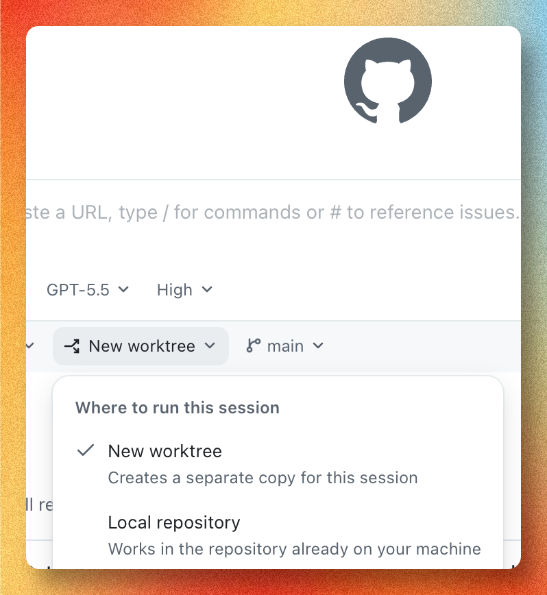The image size is (547, 595).
Task: Focus the prompt field mentioning commands and issues
Action: pos(273,212)
